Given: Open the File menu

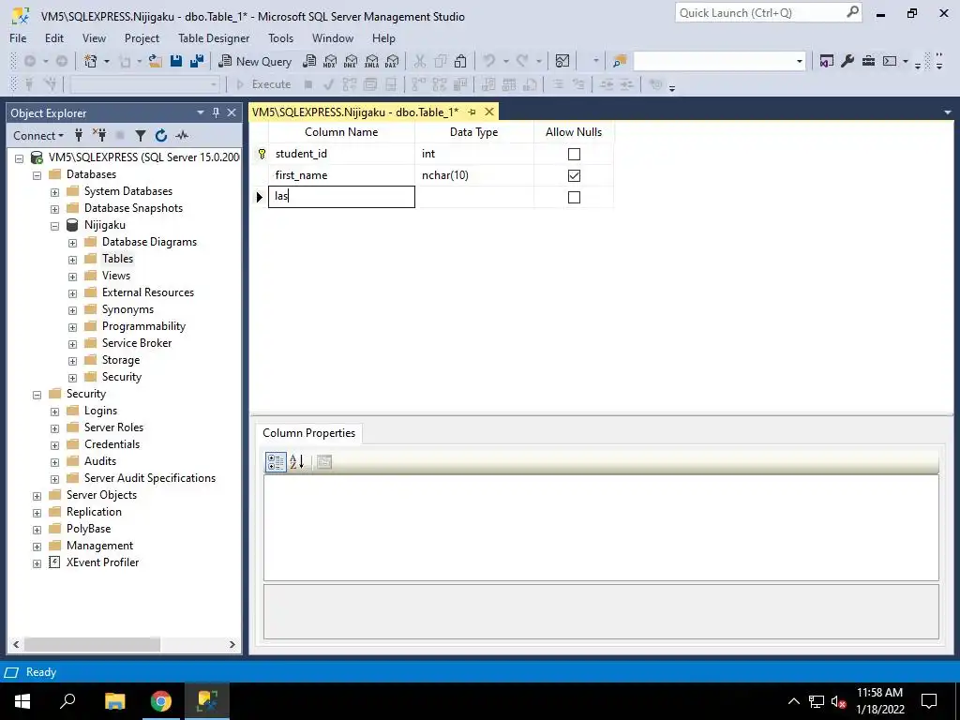Looking at the screenshot, I should pyautogui.click(x=18, y=37).
